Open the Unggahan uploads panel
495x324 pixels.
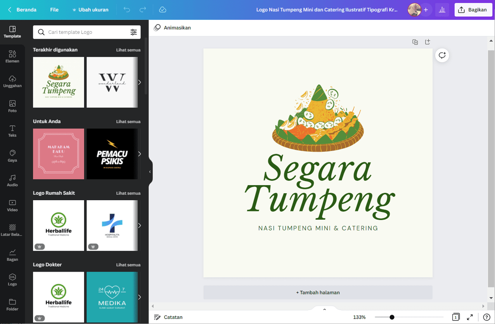click(12, 81)
